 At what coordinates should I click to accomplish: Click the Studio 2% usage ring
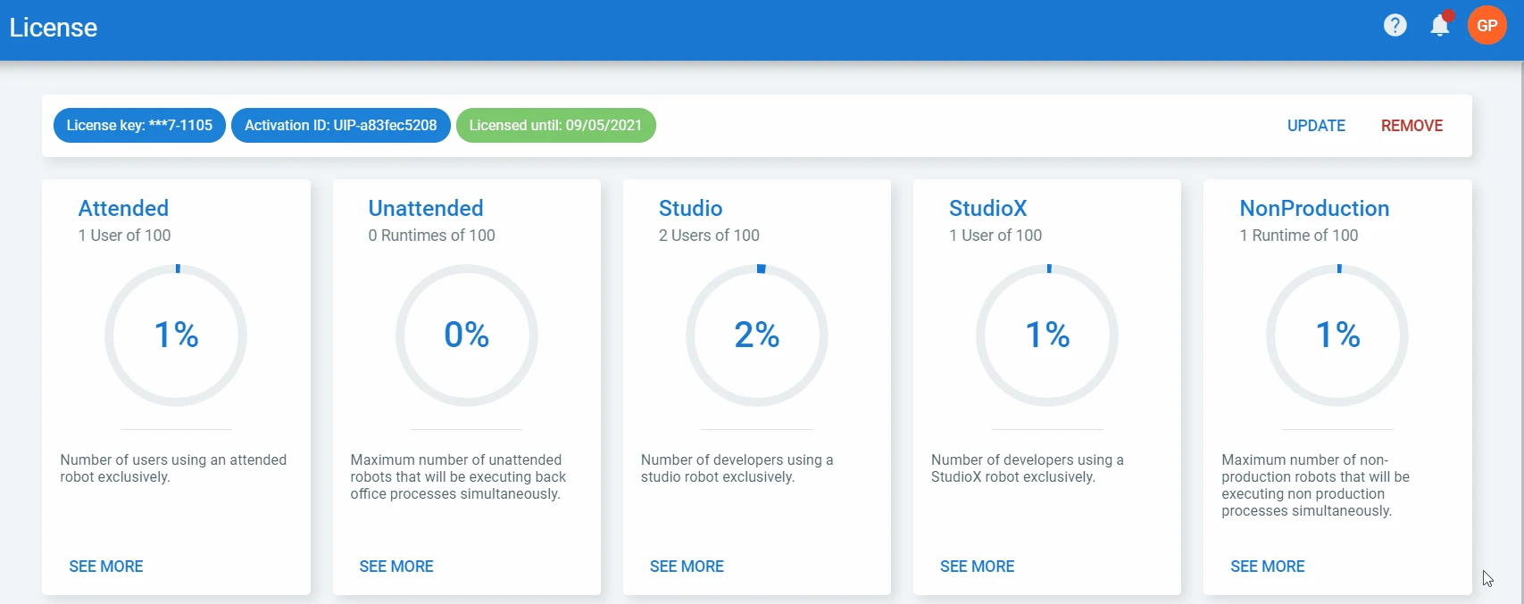click(x=757, y=335)
